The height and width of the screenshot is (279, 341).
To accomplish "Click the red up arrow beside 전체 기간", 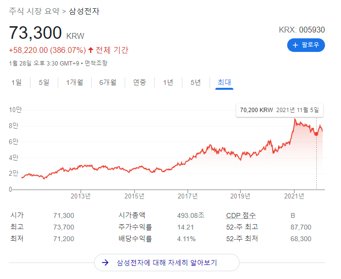I will pos(91,50).
